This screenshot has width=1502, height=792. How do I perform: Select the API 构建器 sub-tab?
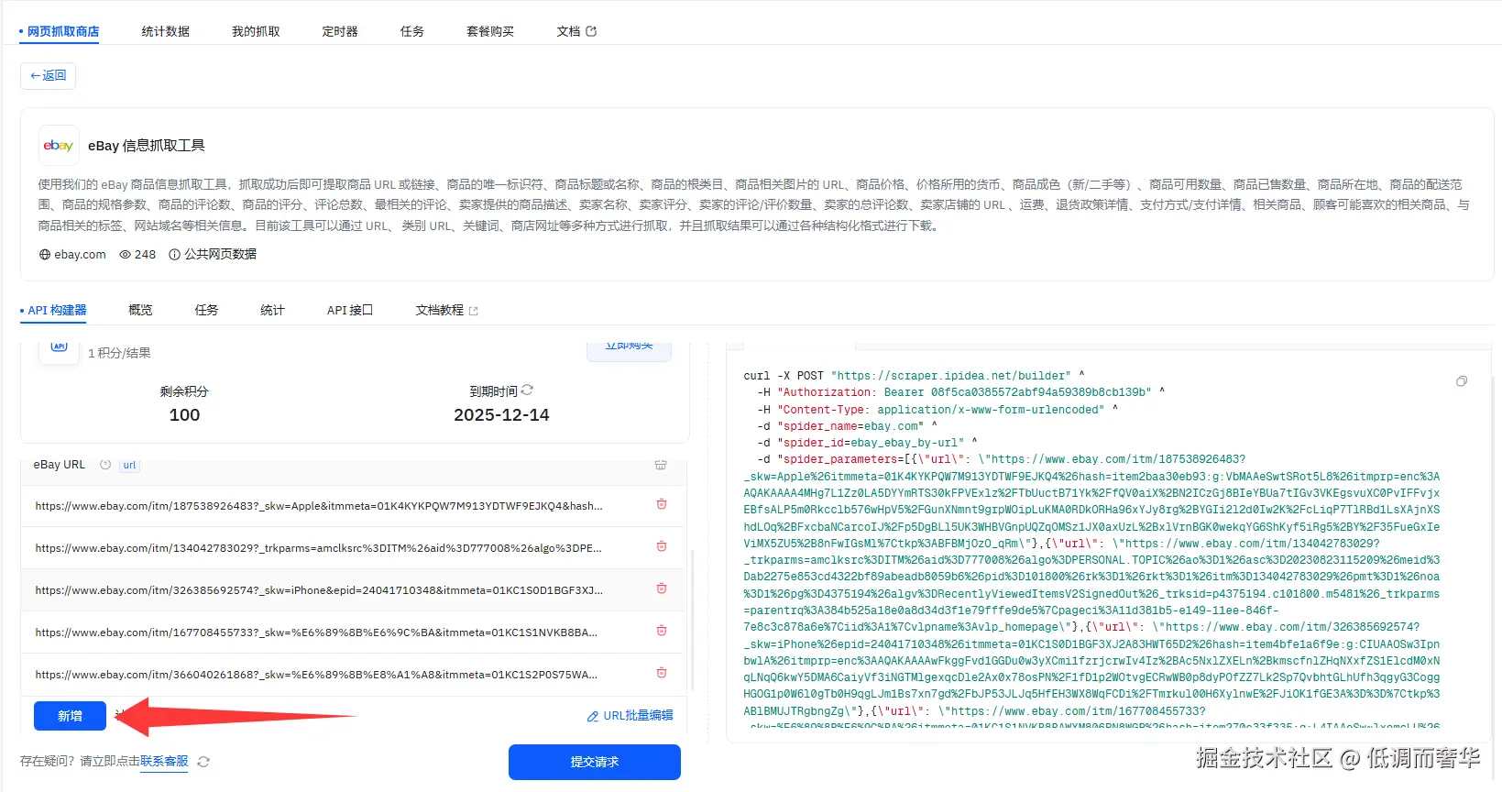(x=57, y=311)
